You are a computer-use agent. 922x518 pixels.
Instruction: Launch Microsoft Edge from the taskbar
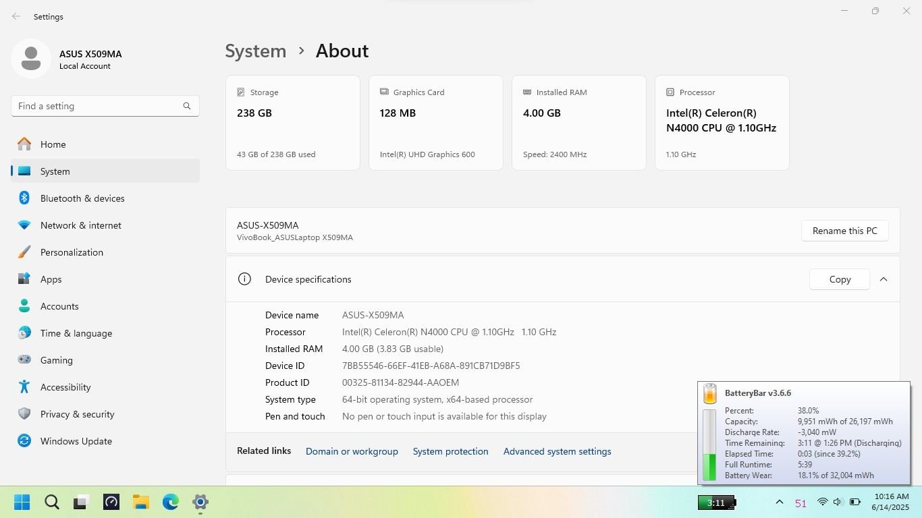171,502
